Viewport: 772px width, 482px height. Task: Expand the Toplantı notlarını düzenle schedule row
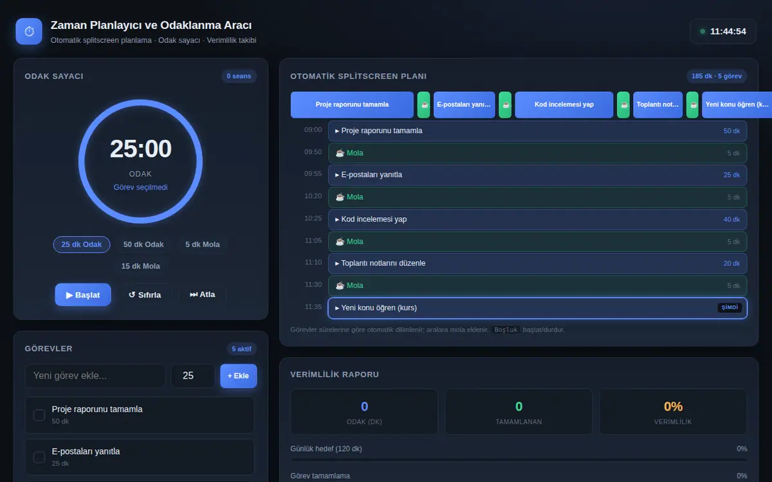[537, 263]
